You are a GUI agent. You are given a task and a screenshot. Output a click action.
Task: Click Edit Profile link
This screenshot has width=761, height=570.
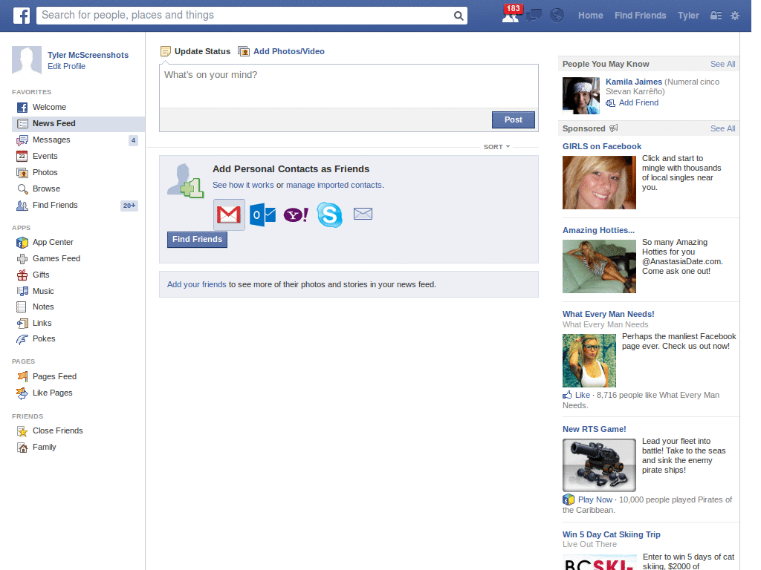click(66, 66)
